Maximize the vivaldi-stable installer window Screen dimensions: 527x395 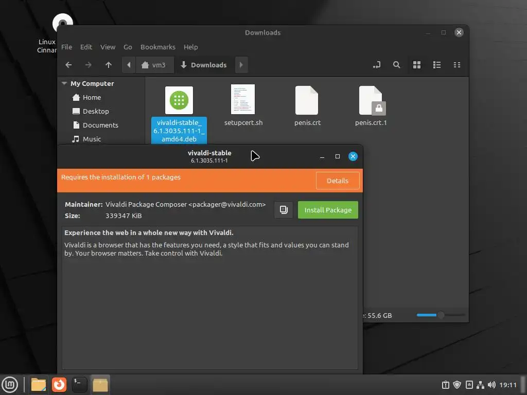[338, 156]
